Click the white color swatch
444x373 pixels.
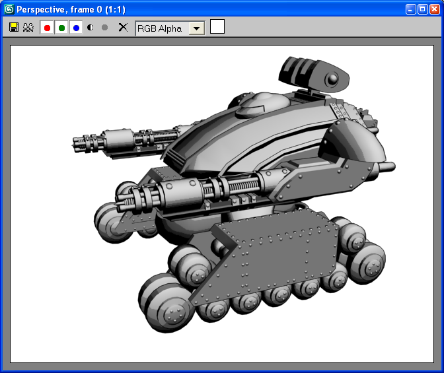coord(217,26)
